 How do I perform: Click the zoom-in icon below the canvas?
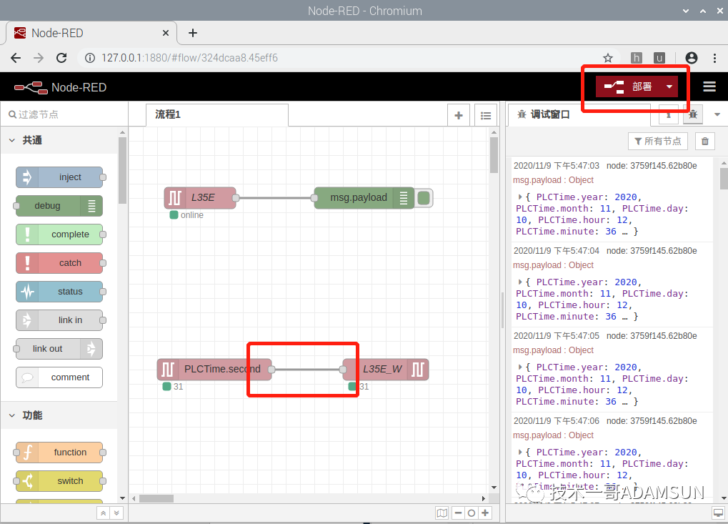[x=485, y=513]
